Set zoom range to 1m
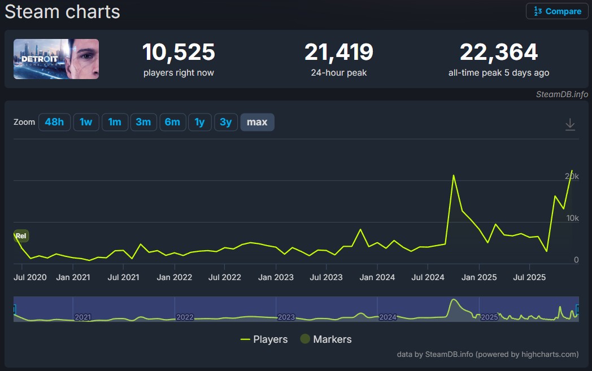Screen dimensions: 592x371 pyautogui.click(x=115, y=122)
